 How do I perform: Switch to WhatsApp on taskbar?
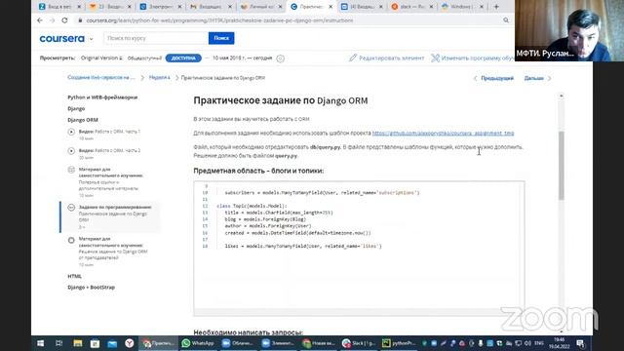pyautogui.click(x=198, y=343)
